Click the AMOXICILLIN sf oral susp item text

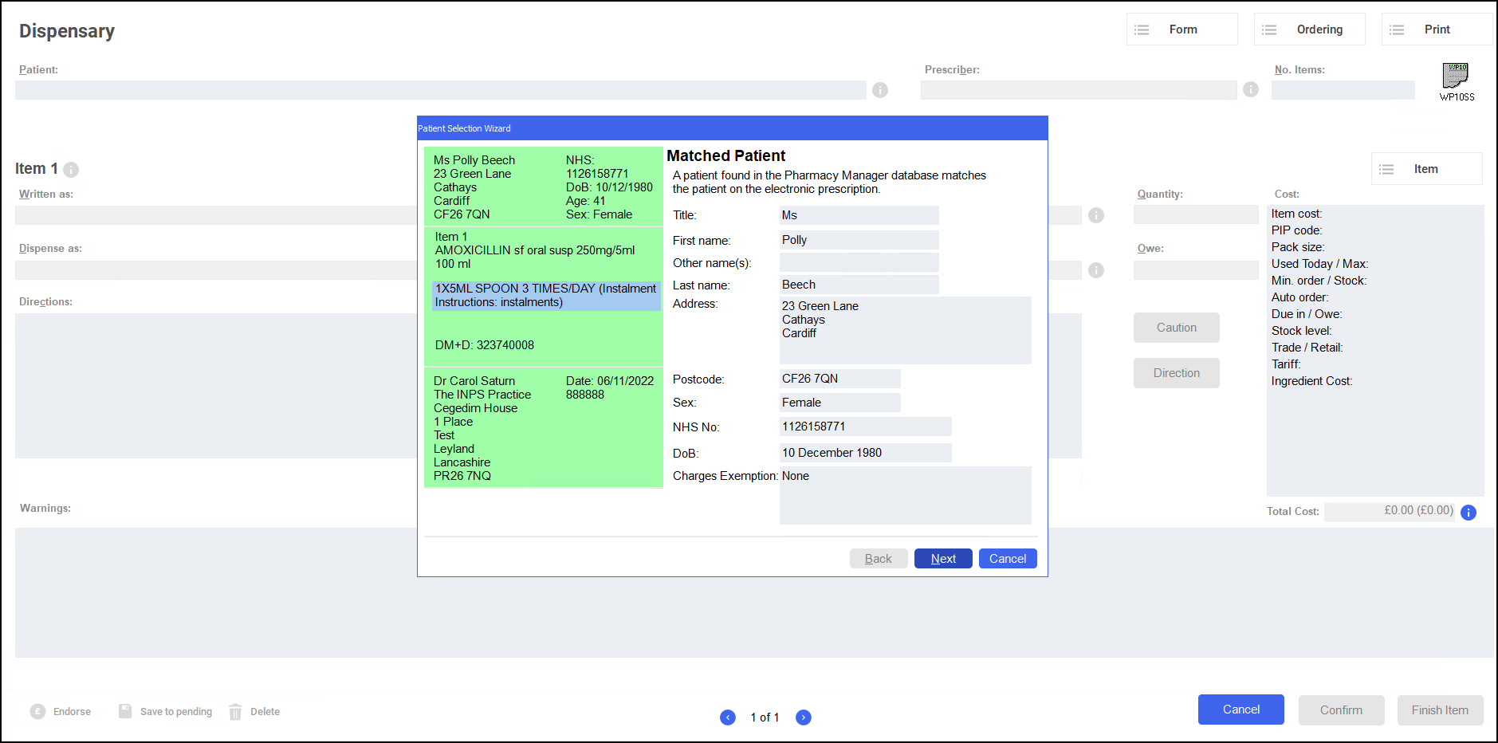pos(535,250)
